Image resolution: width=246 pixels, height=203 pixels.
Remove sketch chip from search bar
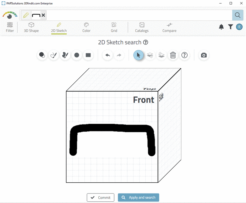tap(43, 15)
